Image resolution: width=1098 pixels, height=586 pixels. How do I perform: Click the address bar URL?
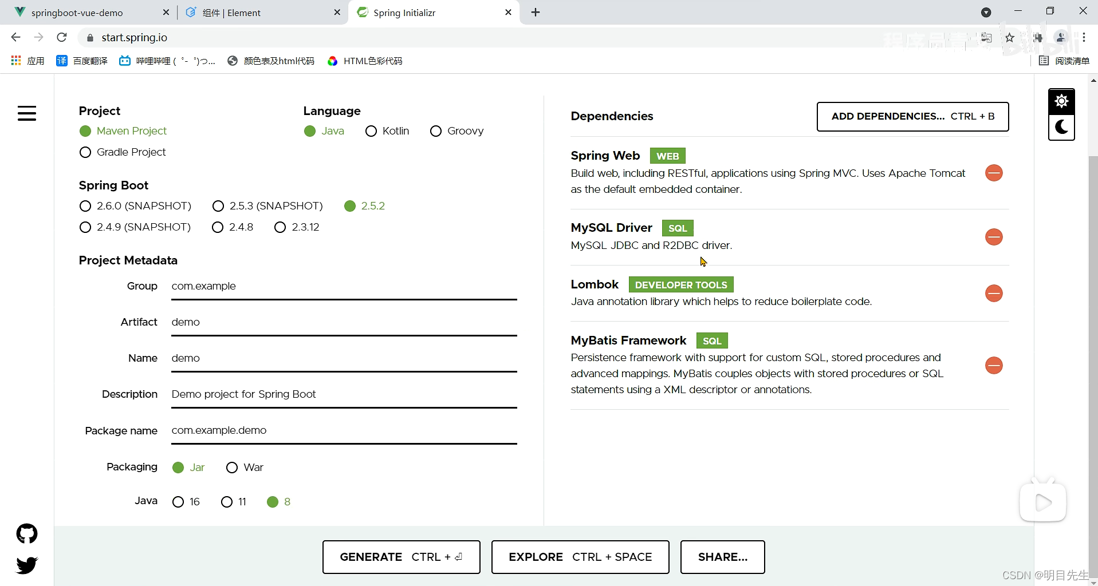point(135,38)
